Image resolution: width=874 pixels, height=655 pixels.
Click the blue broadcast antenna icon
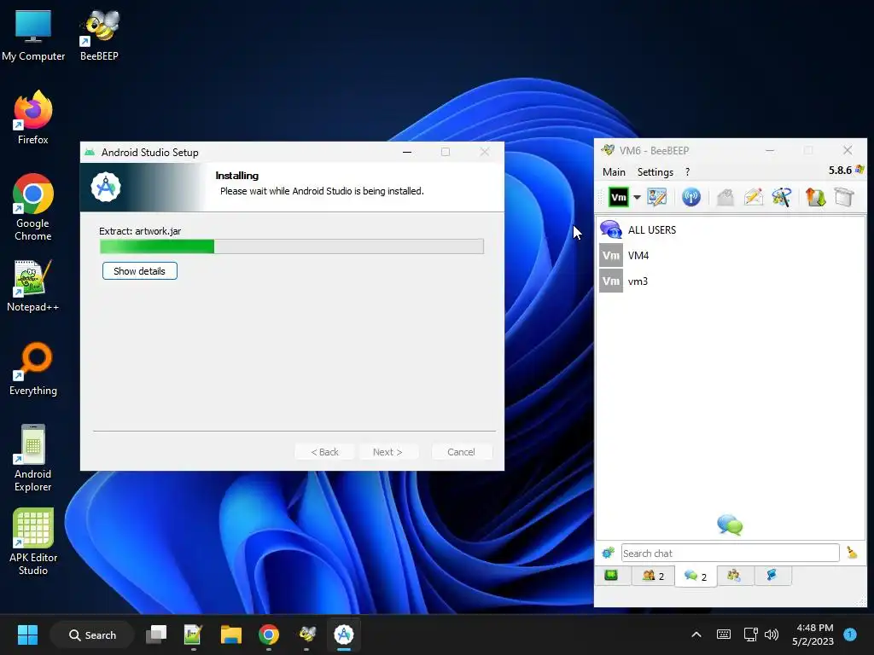[x=691, y=197]
